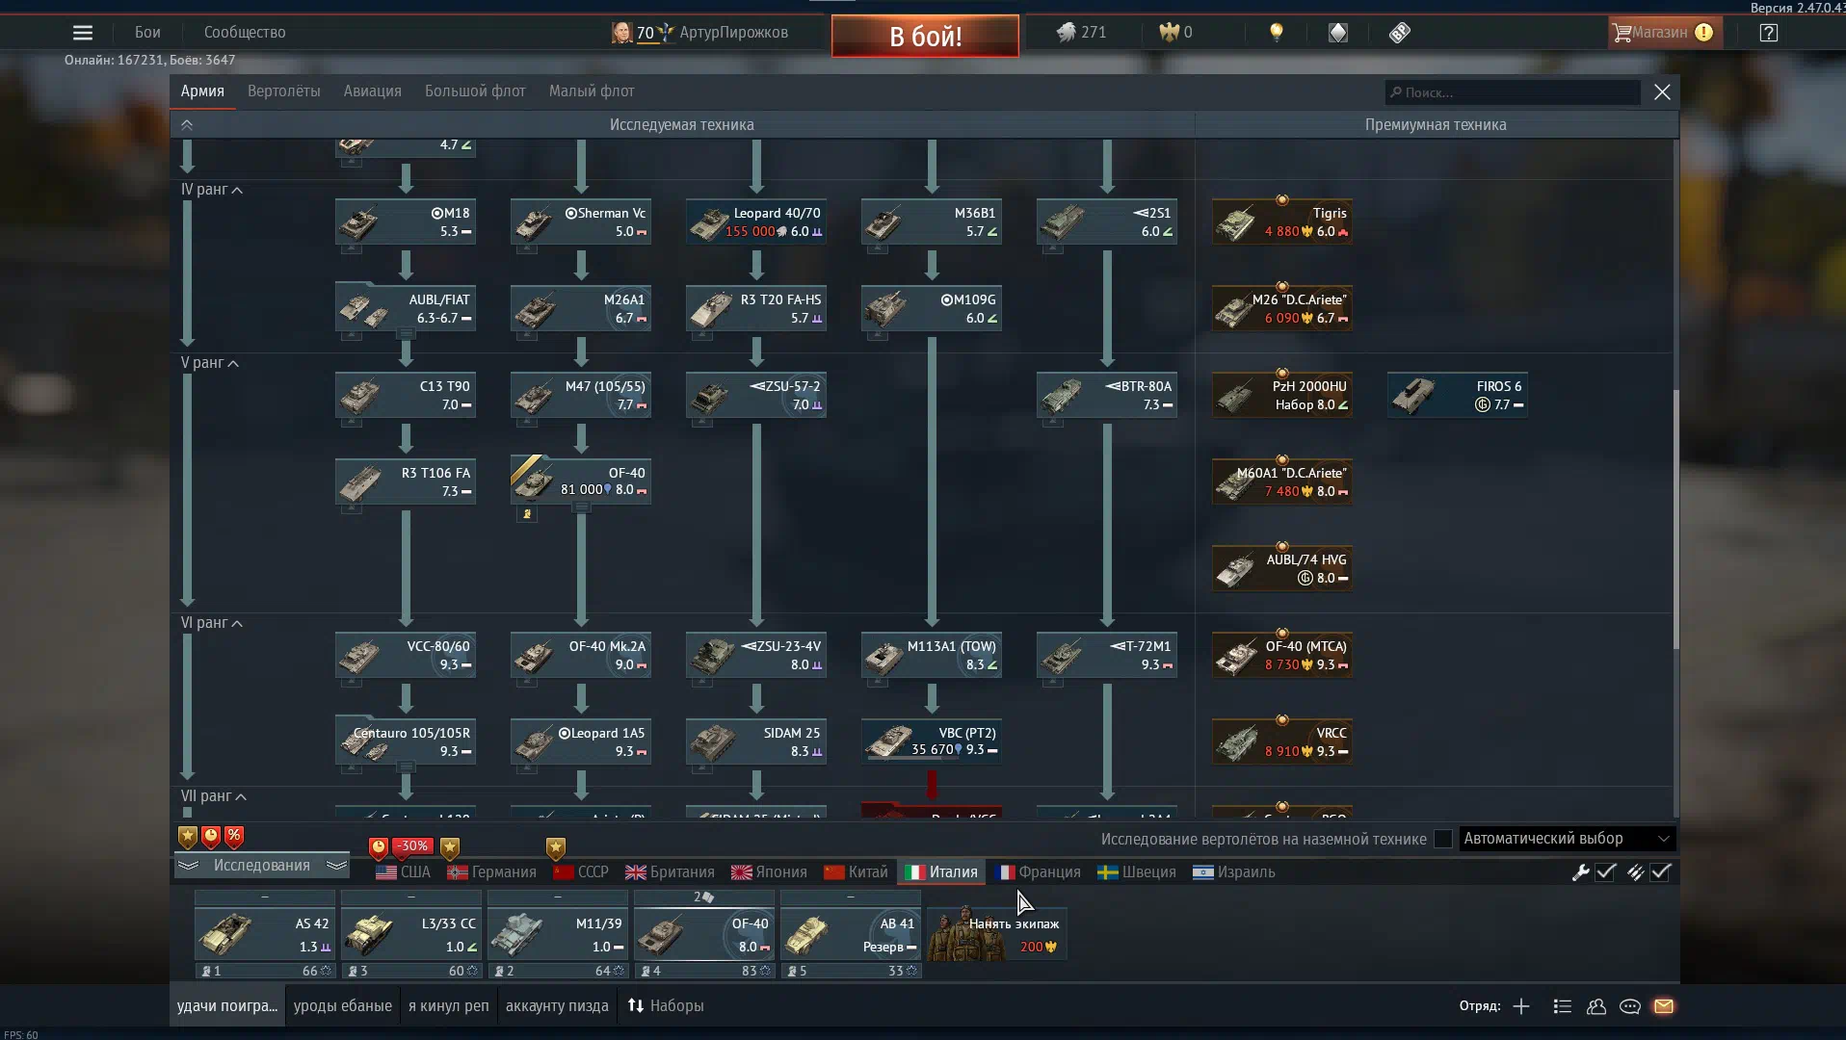Select the OF-40 Mk.2A vehicle card
Screen dimensions: 1846x1040
581,656
